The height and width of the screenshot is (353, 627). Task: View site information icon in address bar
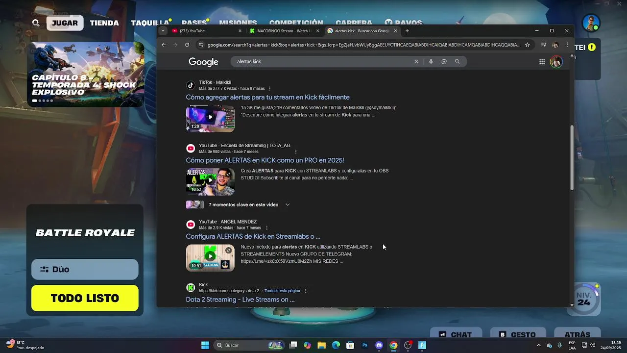(200, 45)
